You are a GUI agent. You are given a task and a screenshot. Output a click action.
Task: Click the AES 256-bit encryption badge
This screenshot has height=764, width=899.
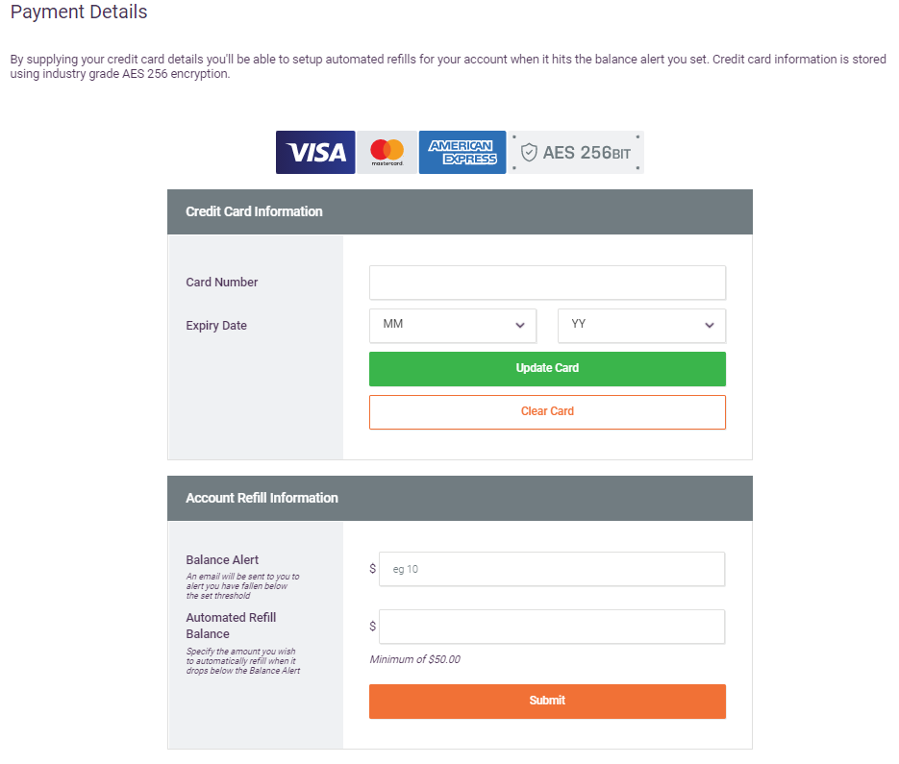576,152
